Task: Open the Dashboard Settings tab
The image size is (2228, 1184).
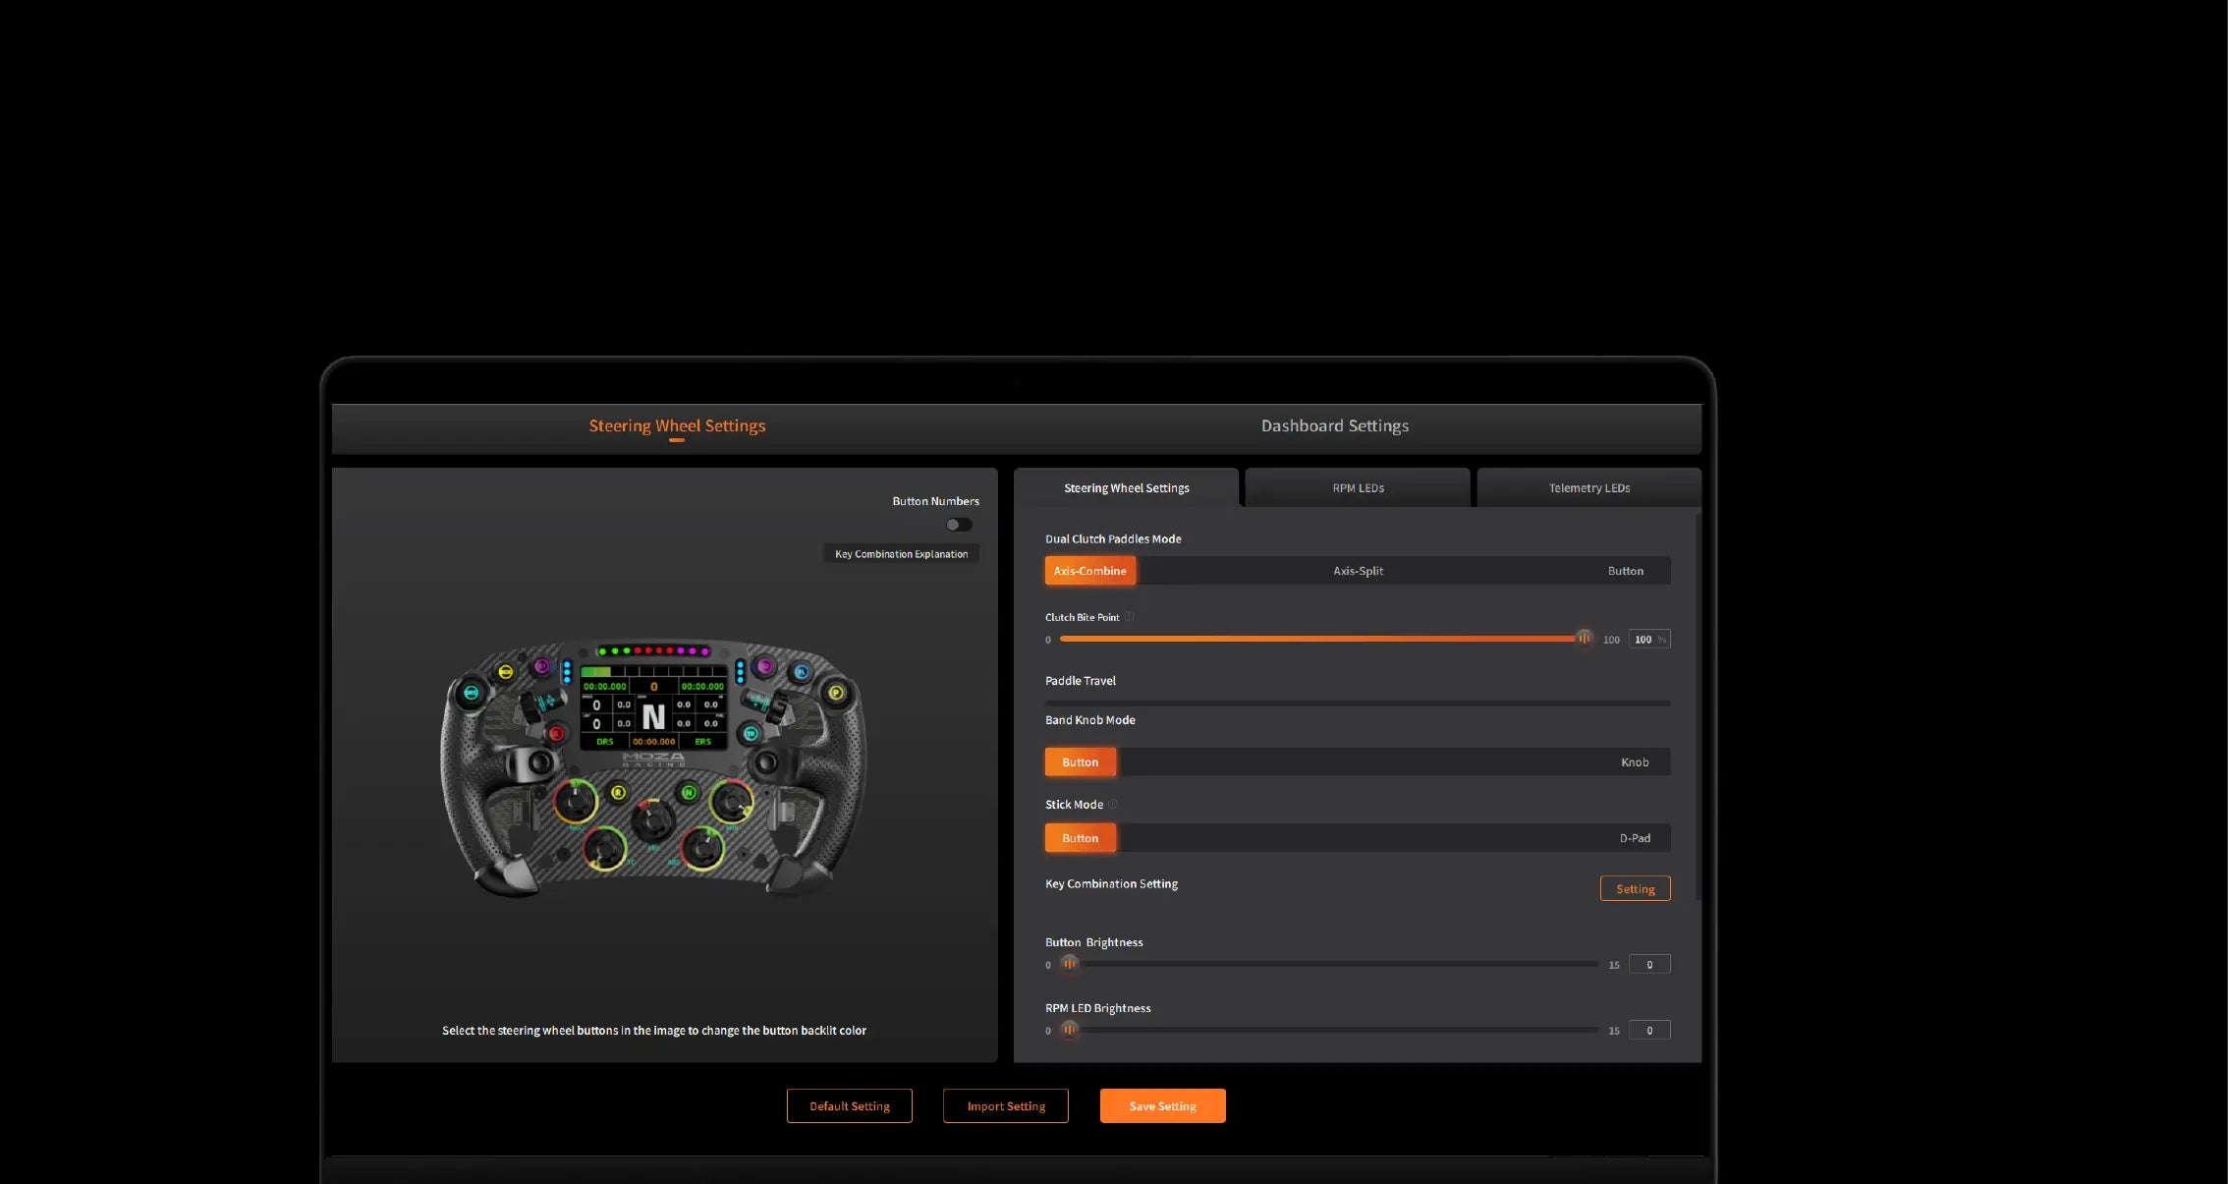Action: [1334, 426]
